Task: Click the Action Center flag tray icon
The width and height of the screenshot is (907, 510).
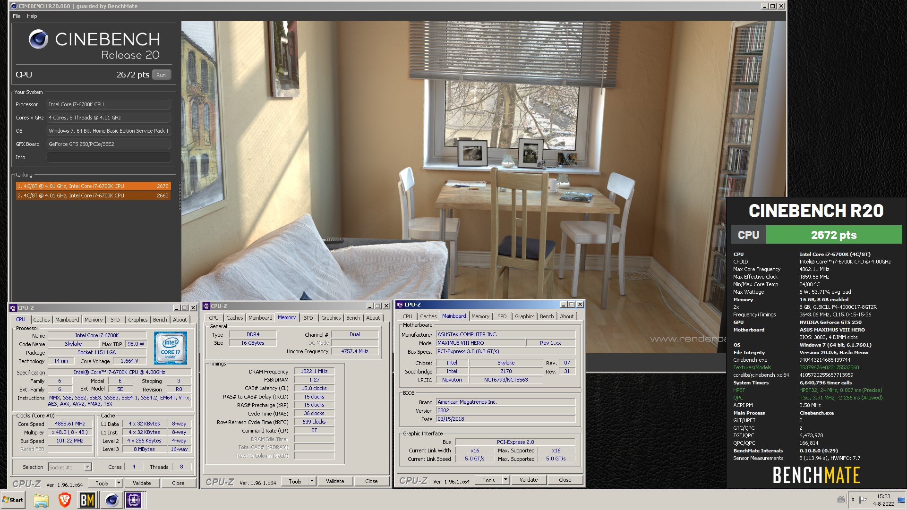Action: click(x=863, y=500)
